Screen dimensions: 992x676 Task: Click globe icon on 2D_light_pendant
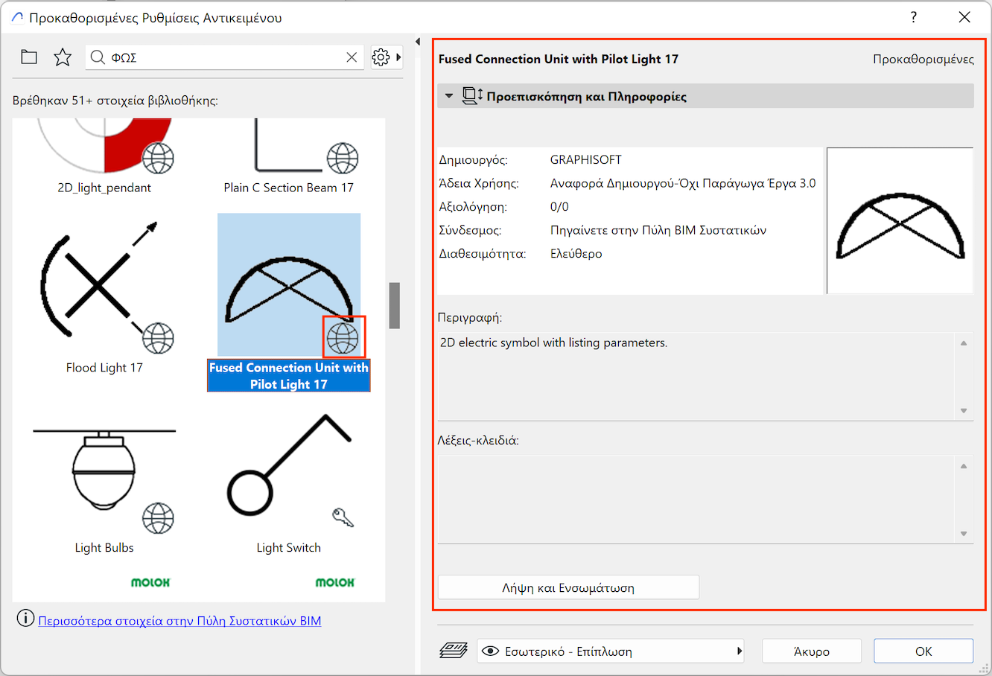tap(158, 157)
